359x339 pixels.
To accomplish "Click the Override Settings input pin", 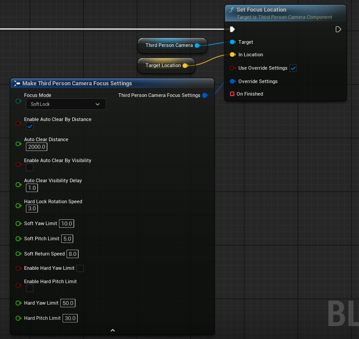I will click(x=232, y=81).
